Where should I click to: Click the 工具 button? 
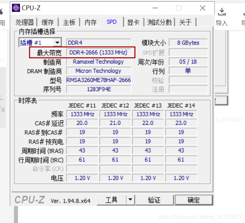(x=111, y=200)
